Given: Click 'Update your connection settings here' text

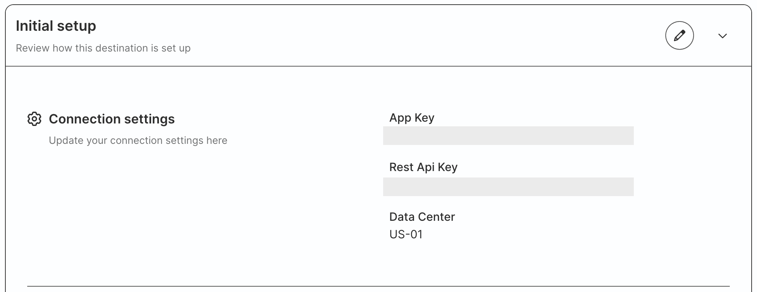Looking at the screenshot, I should point(138,140).
